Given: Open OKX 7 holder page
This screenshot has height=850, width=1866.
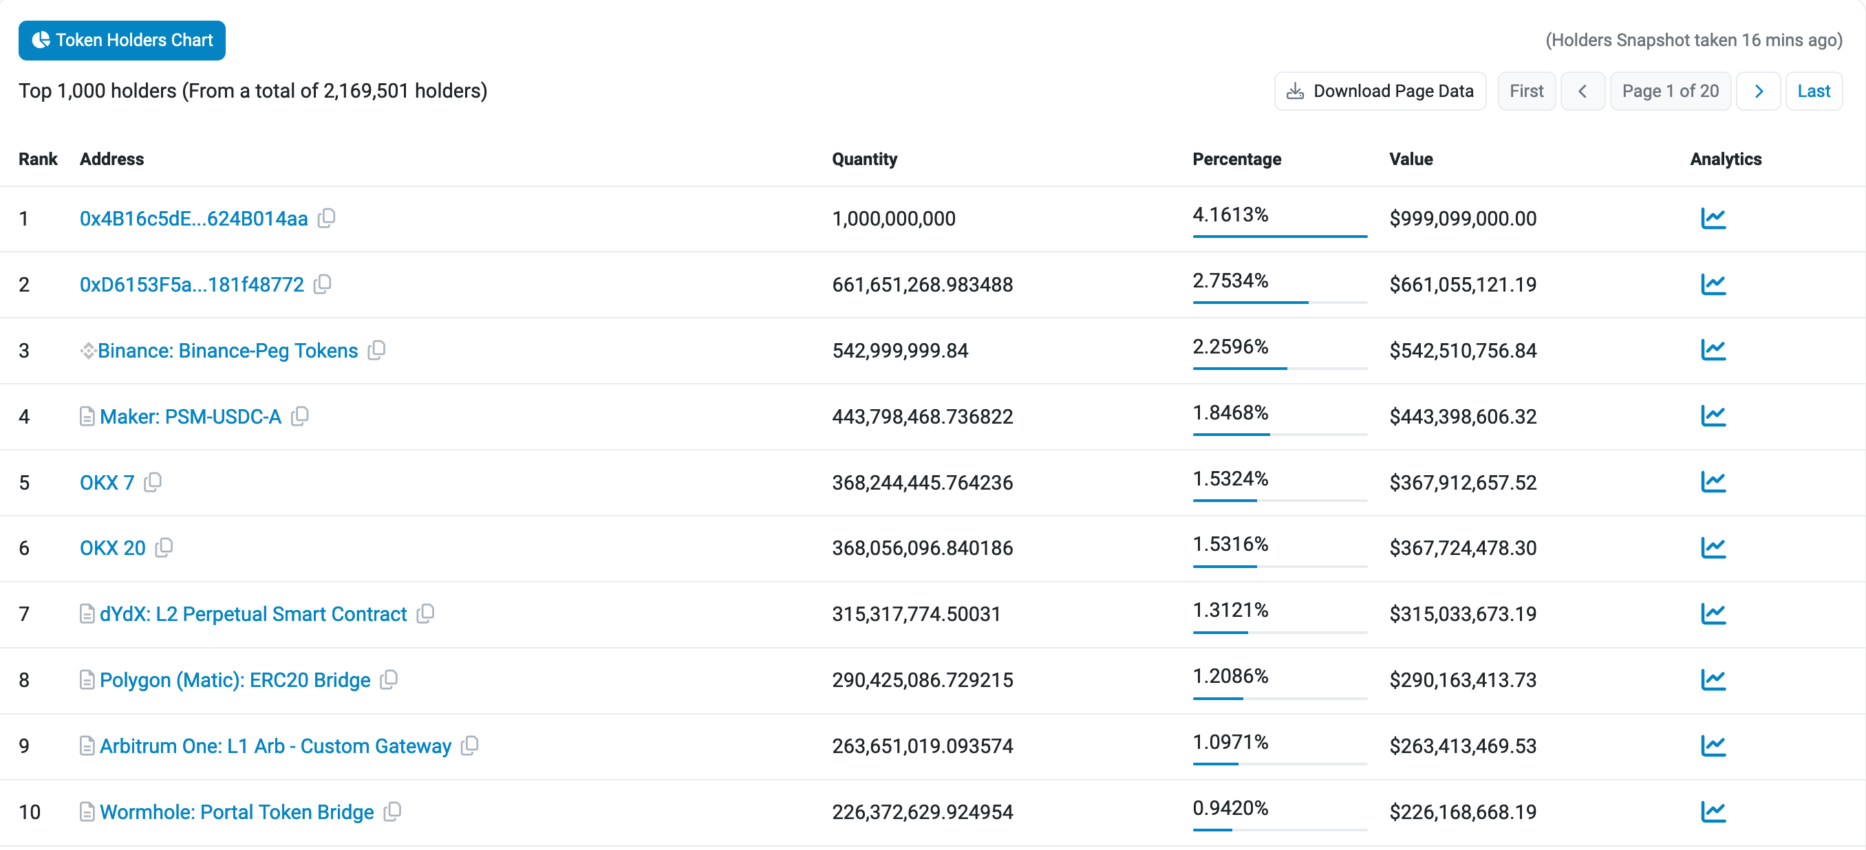Looking at the screenshot, I should [x=107, y=481].
